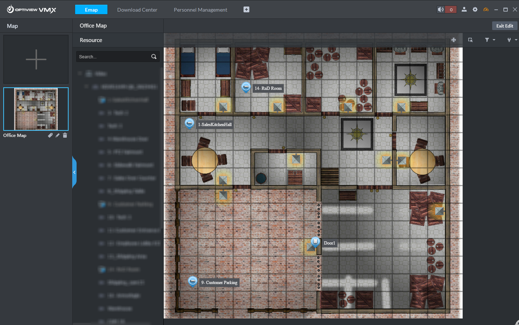
Task: Open the settings gear icon
Action: tap(475, 10)
